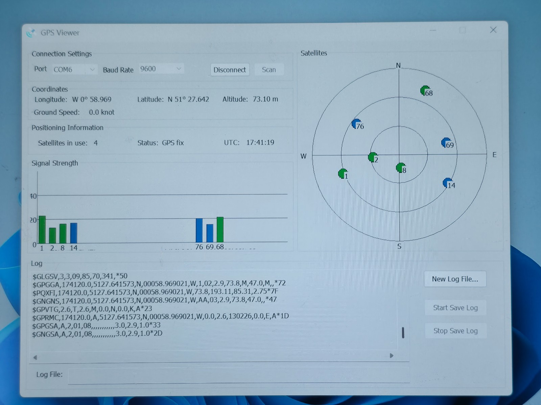Click the E compass label on the sky plot
Screen dimensions: 541x405
[x=494, y=155]
